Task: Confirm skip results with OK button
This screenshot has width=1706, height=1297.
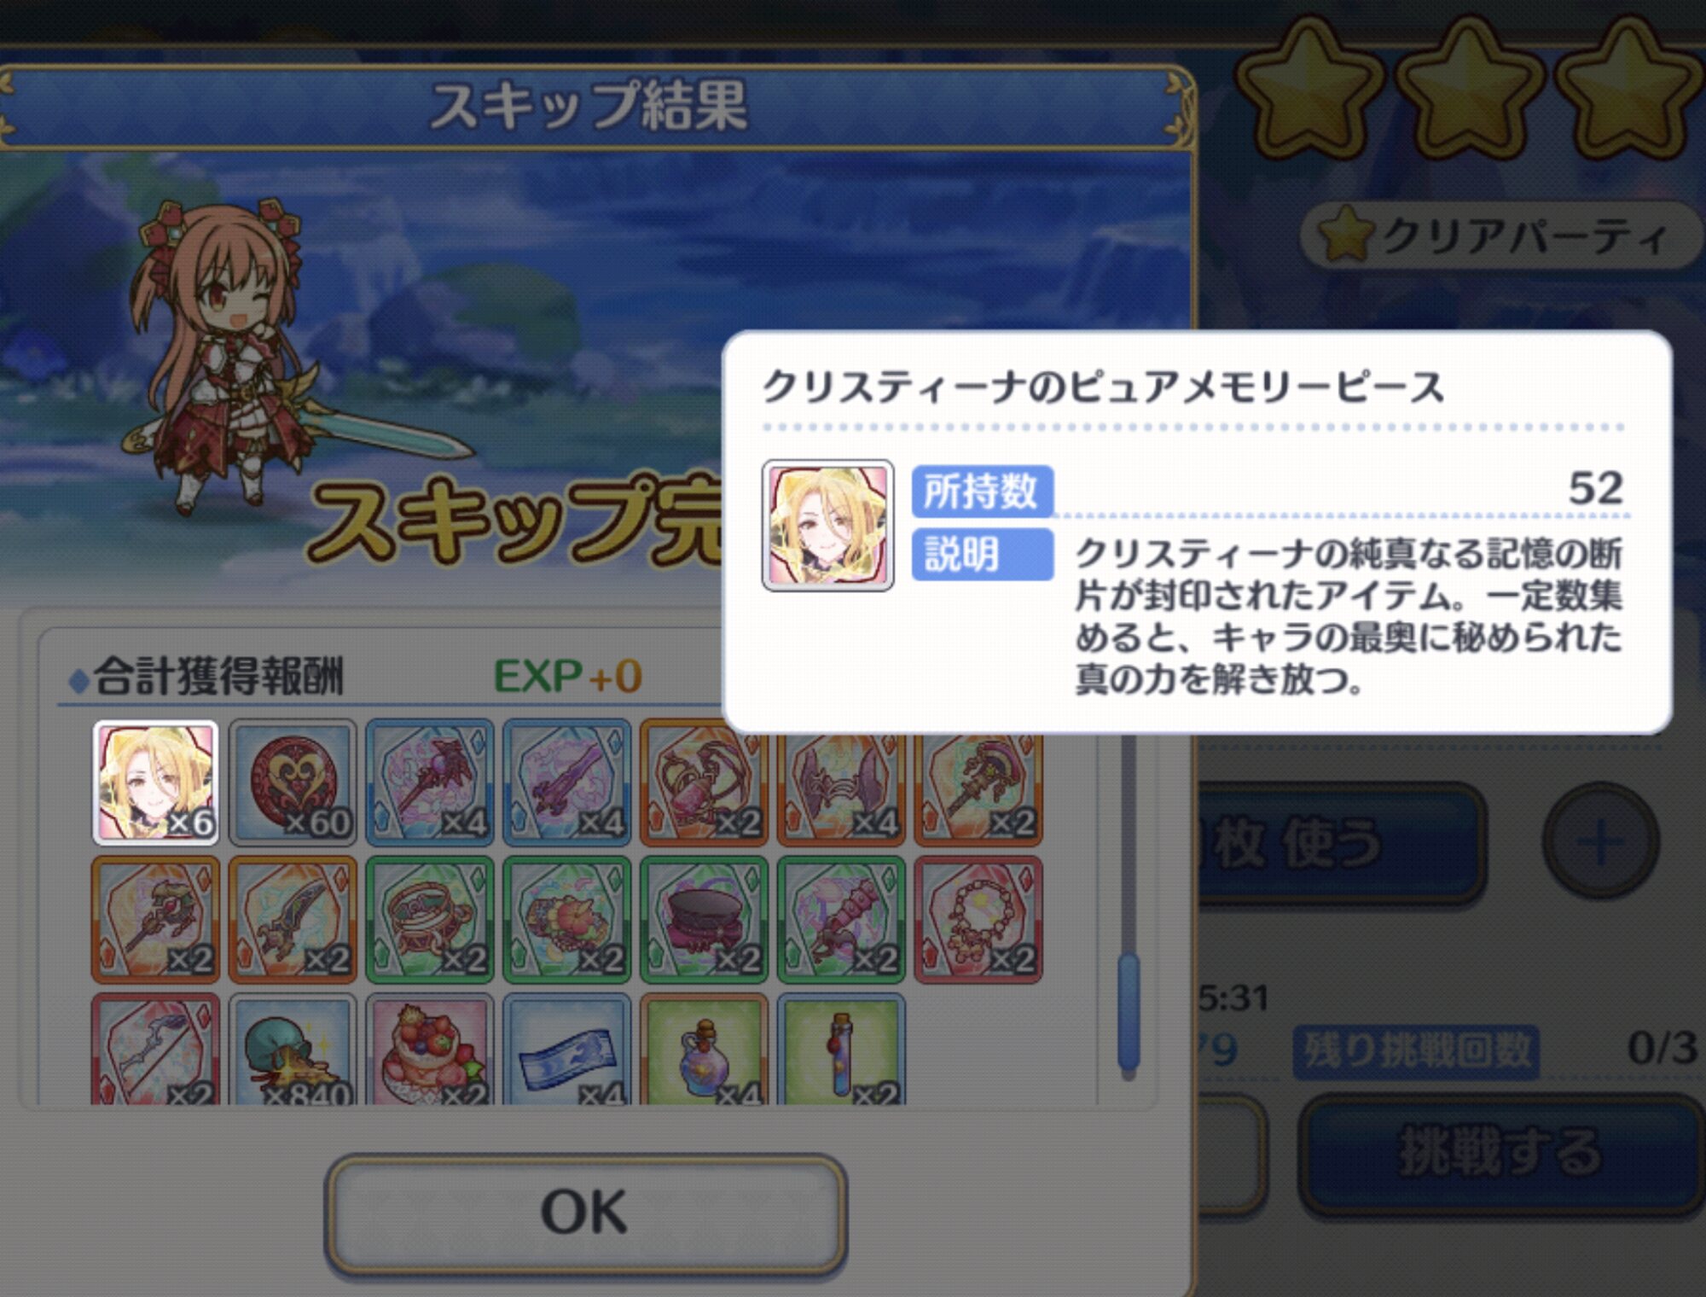Action: (x=585, y=1212)
